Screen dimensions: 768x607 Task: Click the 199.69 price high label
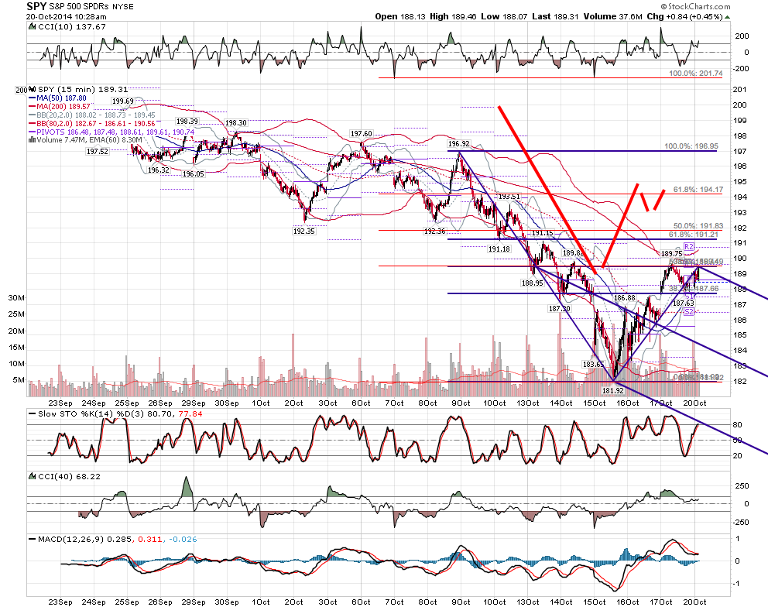[x=123, y=101]
